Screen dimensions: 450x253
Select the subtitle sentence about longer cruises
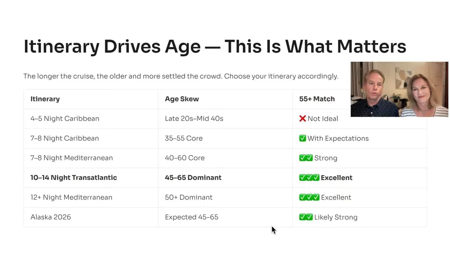point(181,76)
